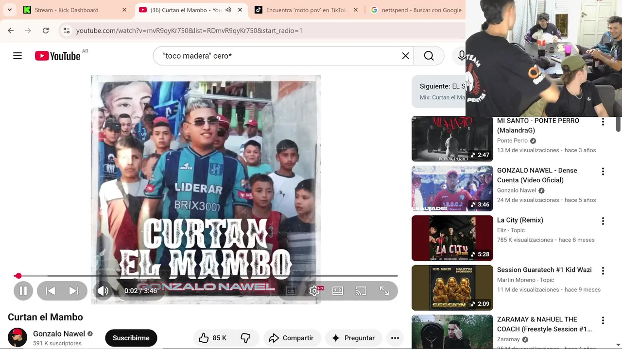The image size is (622, 349).
Task: Like the video (85 K)
Action: [213, 338]
